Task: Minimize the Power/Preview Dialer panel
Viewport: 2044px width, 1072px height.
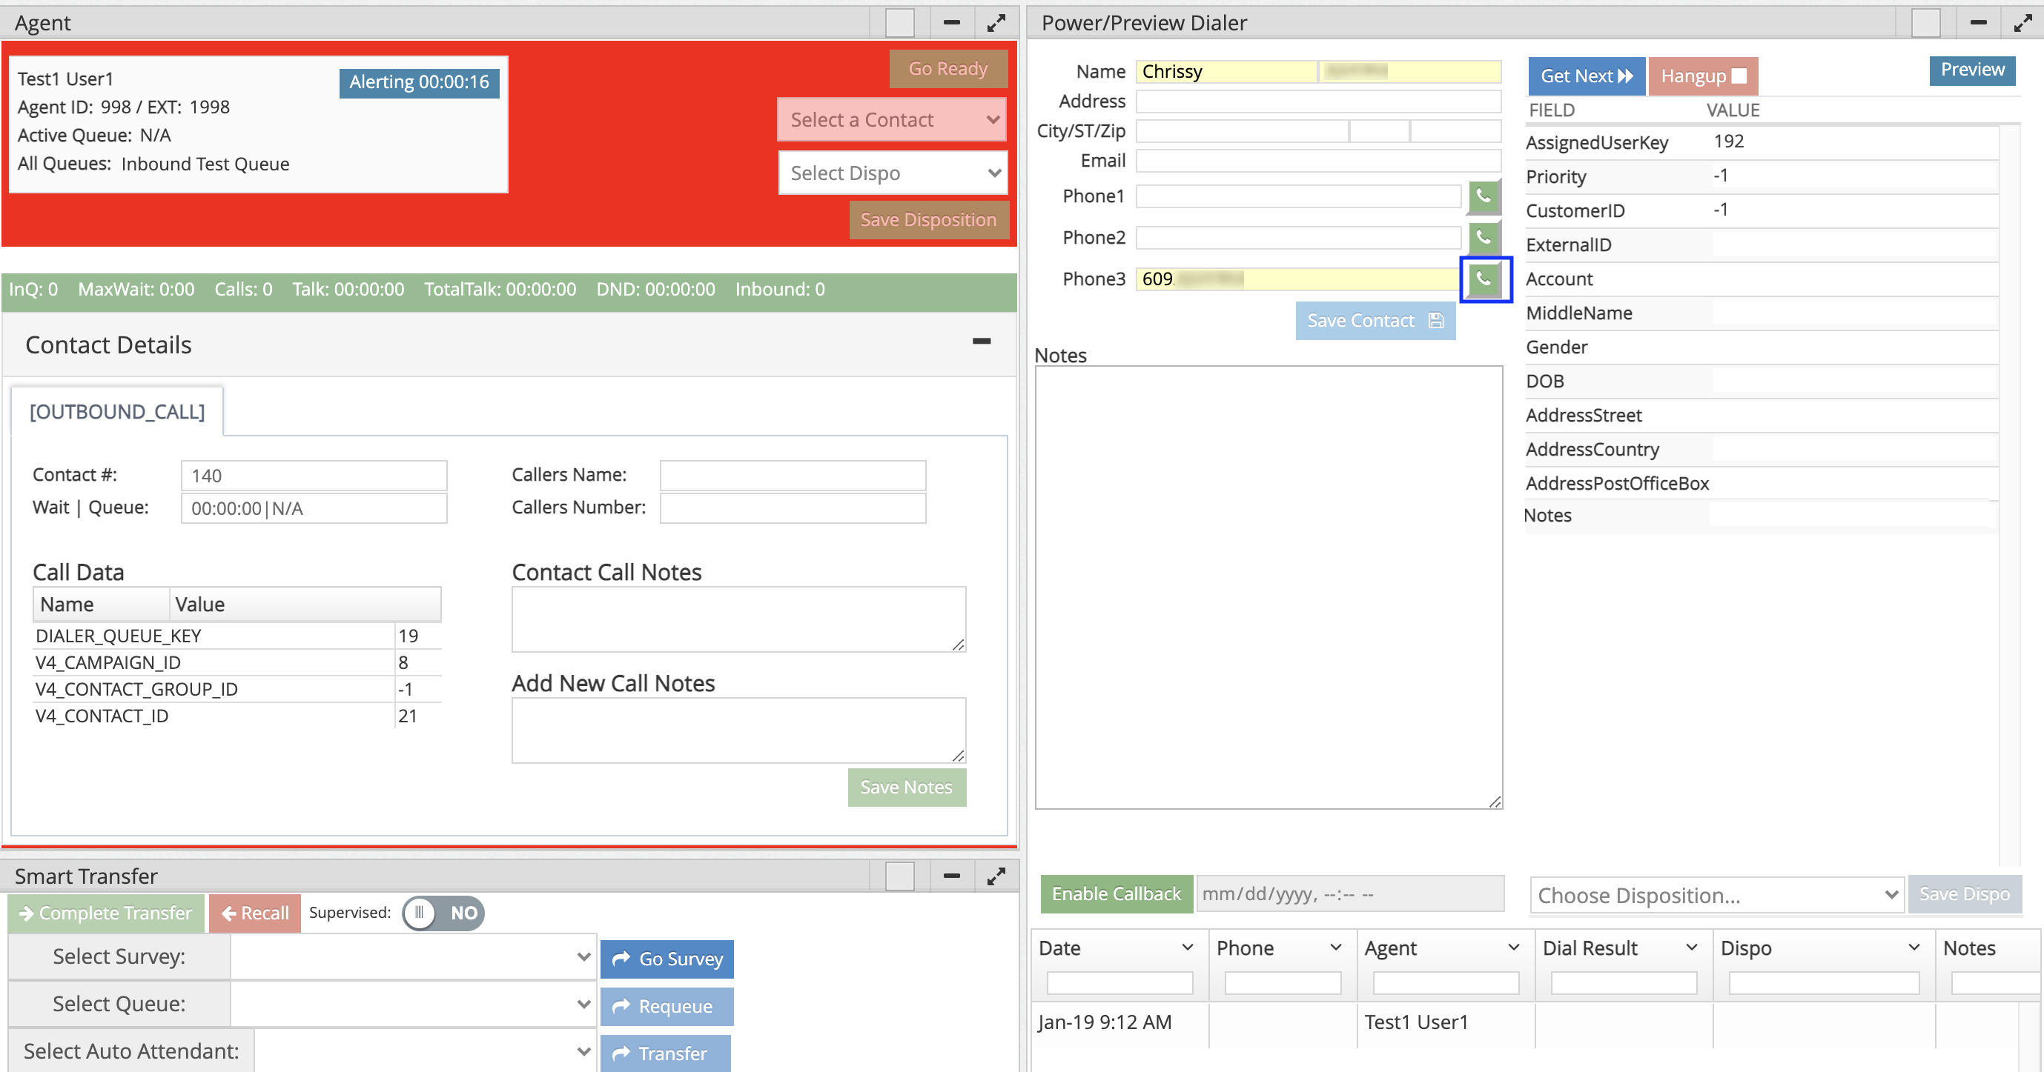Action: click(1978, 23)
